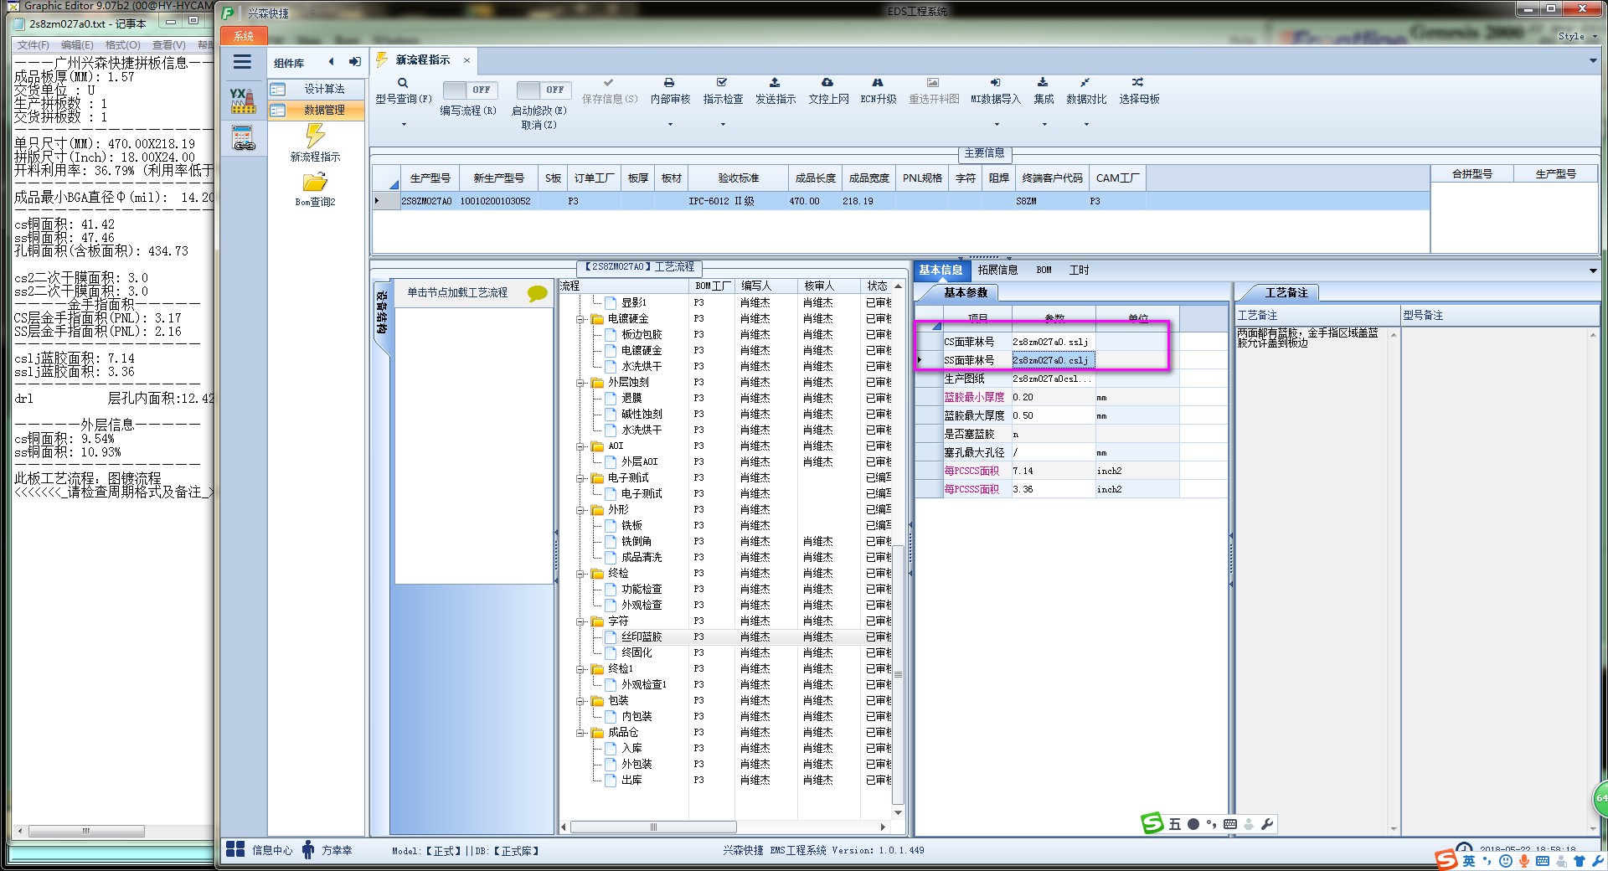Collapse the 组件库 panel left arrow
1608x871 pixels.
pyautogui.click(x=332, y=62)
